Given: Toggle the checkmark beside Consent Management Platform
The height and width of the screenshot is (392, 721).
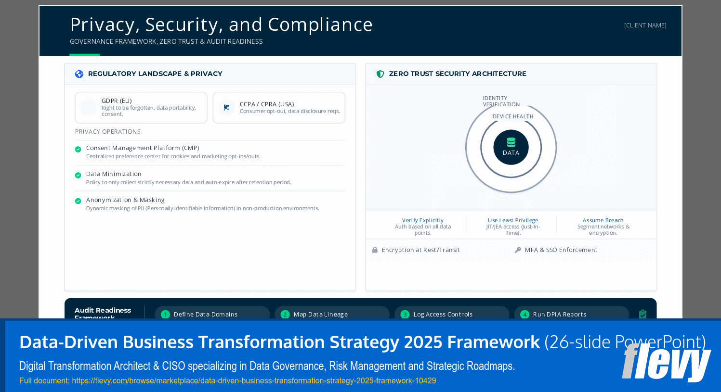Looking at the screenshot, I should (x=78, y=149).
